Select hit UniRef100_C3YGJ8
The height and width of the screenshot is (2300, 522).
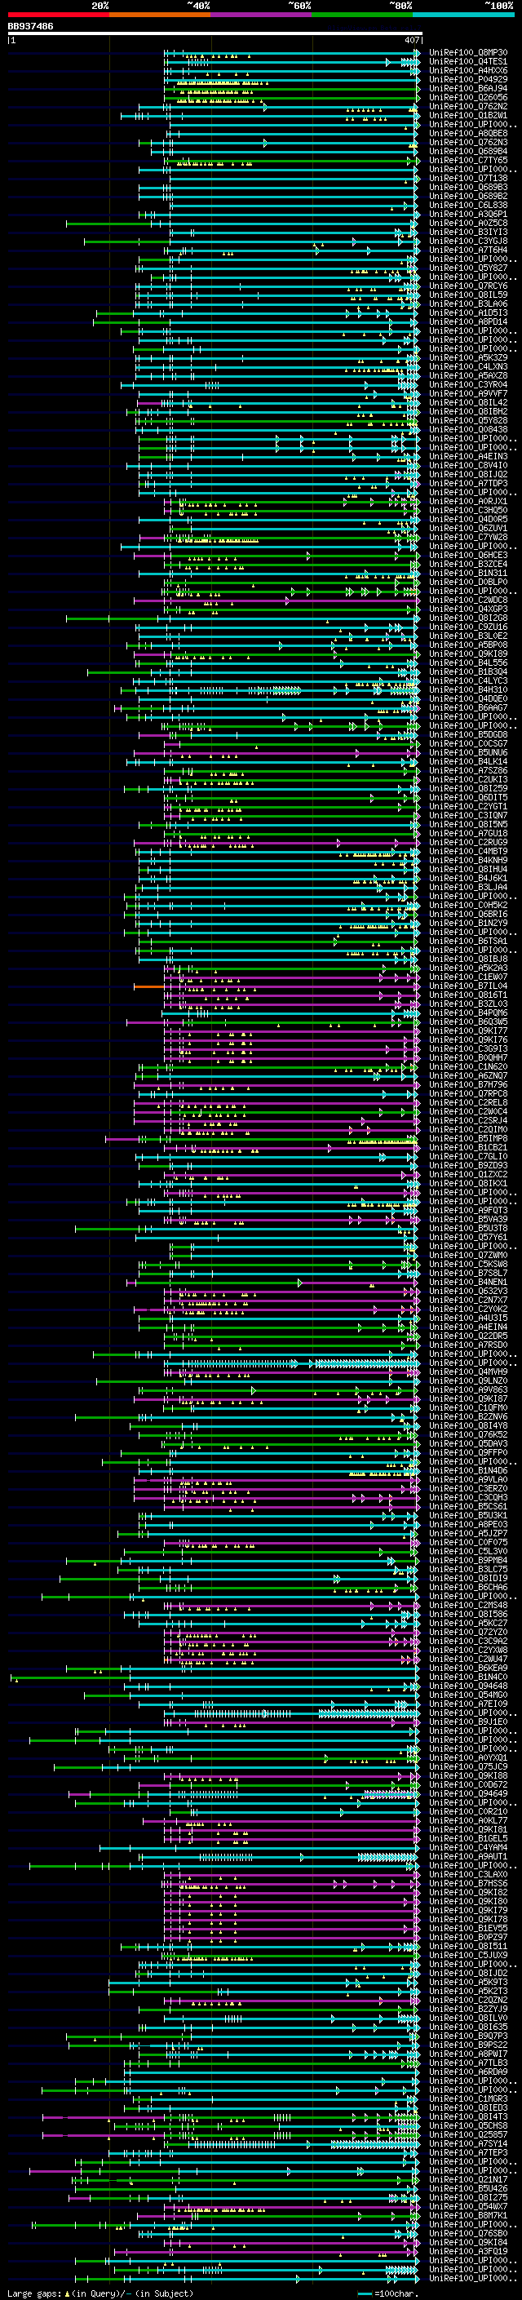(468, 241)
